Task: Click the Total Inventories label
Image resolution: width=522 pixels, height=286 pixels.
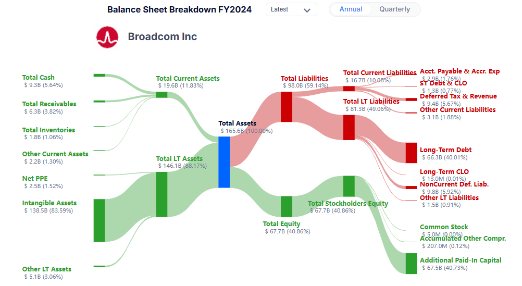Action: [x=48, y=130]
